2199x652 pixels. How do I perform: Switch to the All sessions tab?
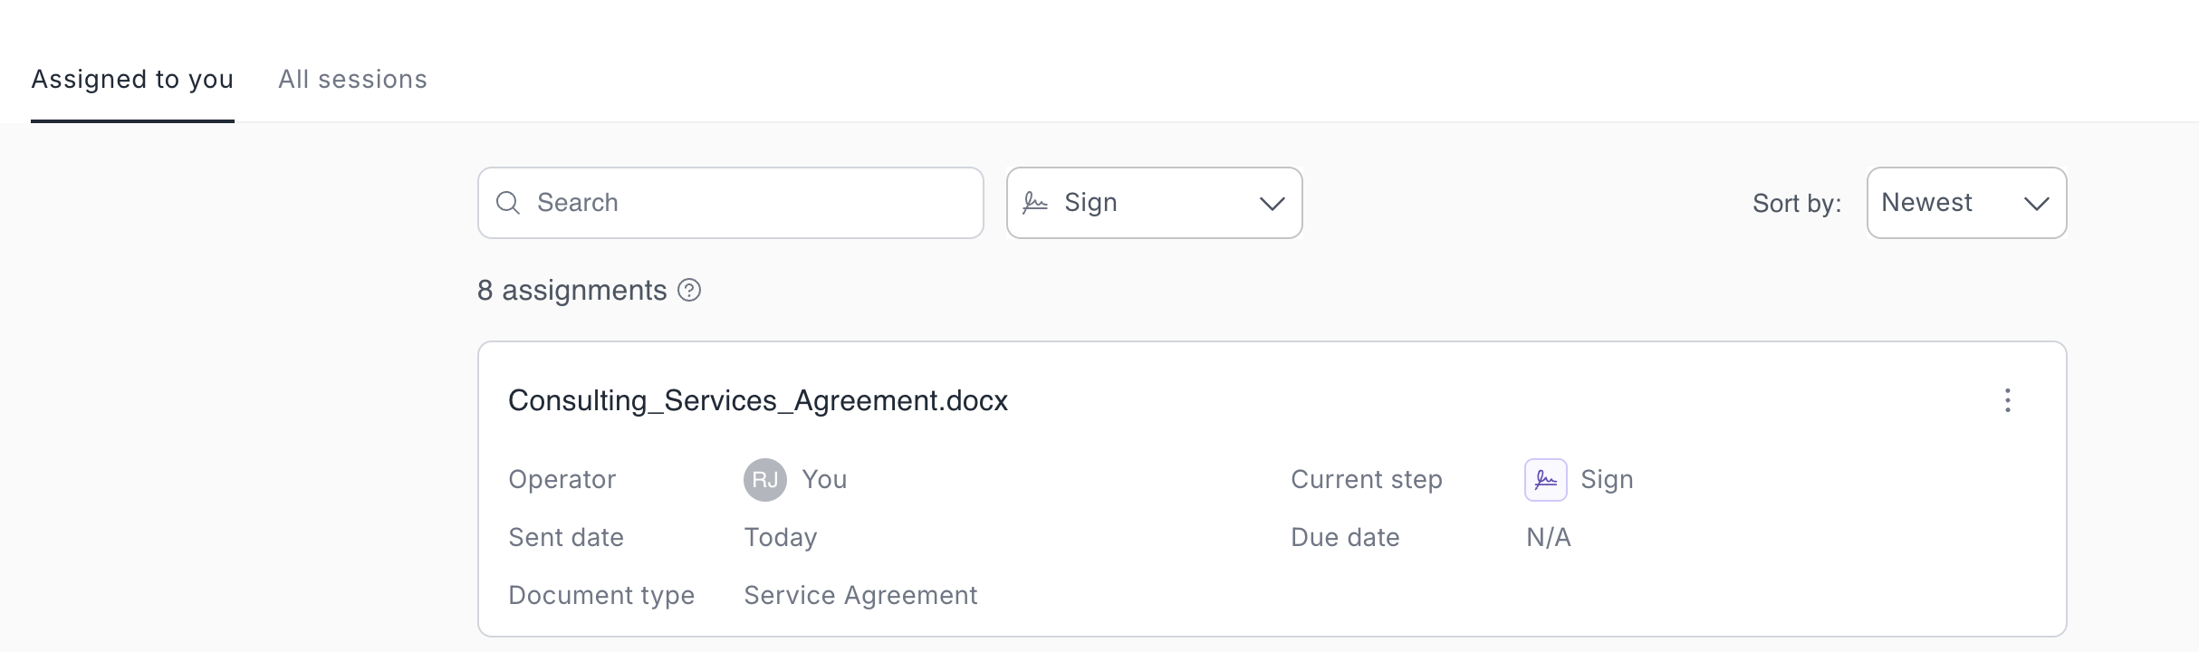point(352,80)
